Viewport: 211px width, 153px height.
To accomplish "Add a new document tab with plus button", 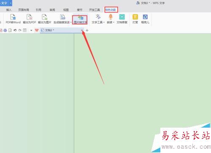I will click(87, 30).
